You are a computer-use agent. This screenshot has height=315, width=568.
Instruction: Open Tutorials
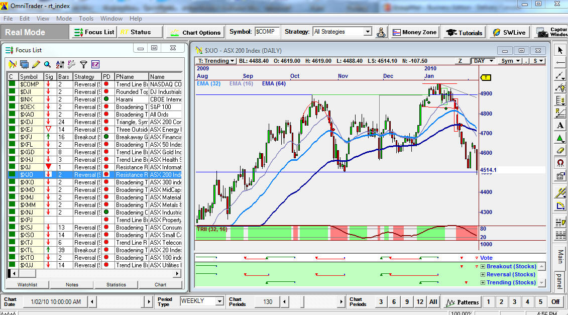[464, 32]
